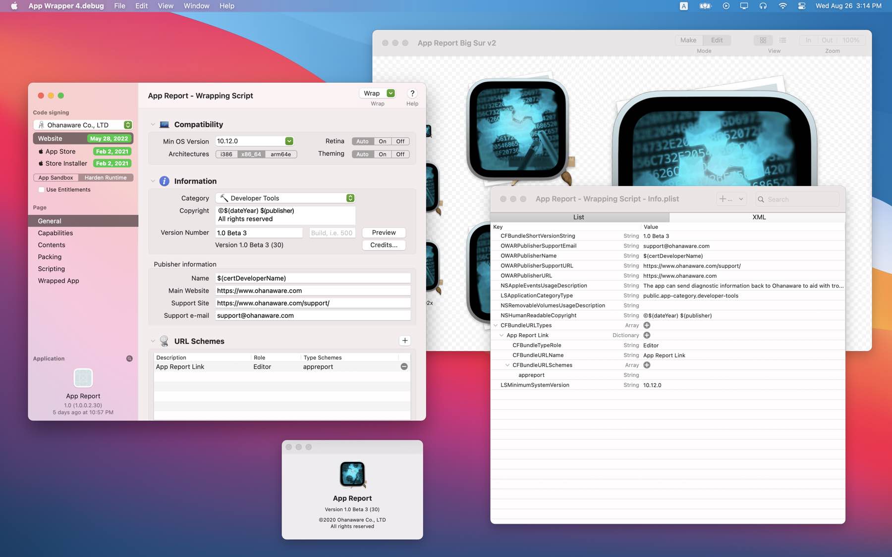Select the Scripting page
This screenshot has width=892, height=557.
click(x=83, y=268)
